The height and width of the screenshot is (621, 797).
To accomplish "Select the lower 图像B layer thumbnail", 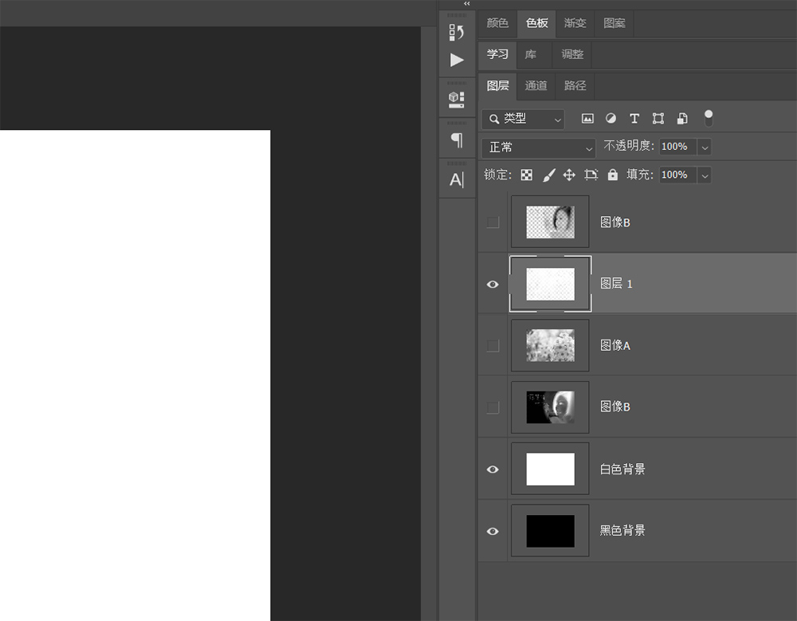I will 550,407.
